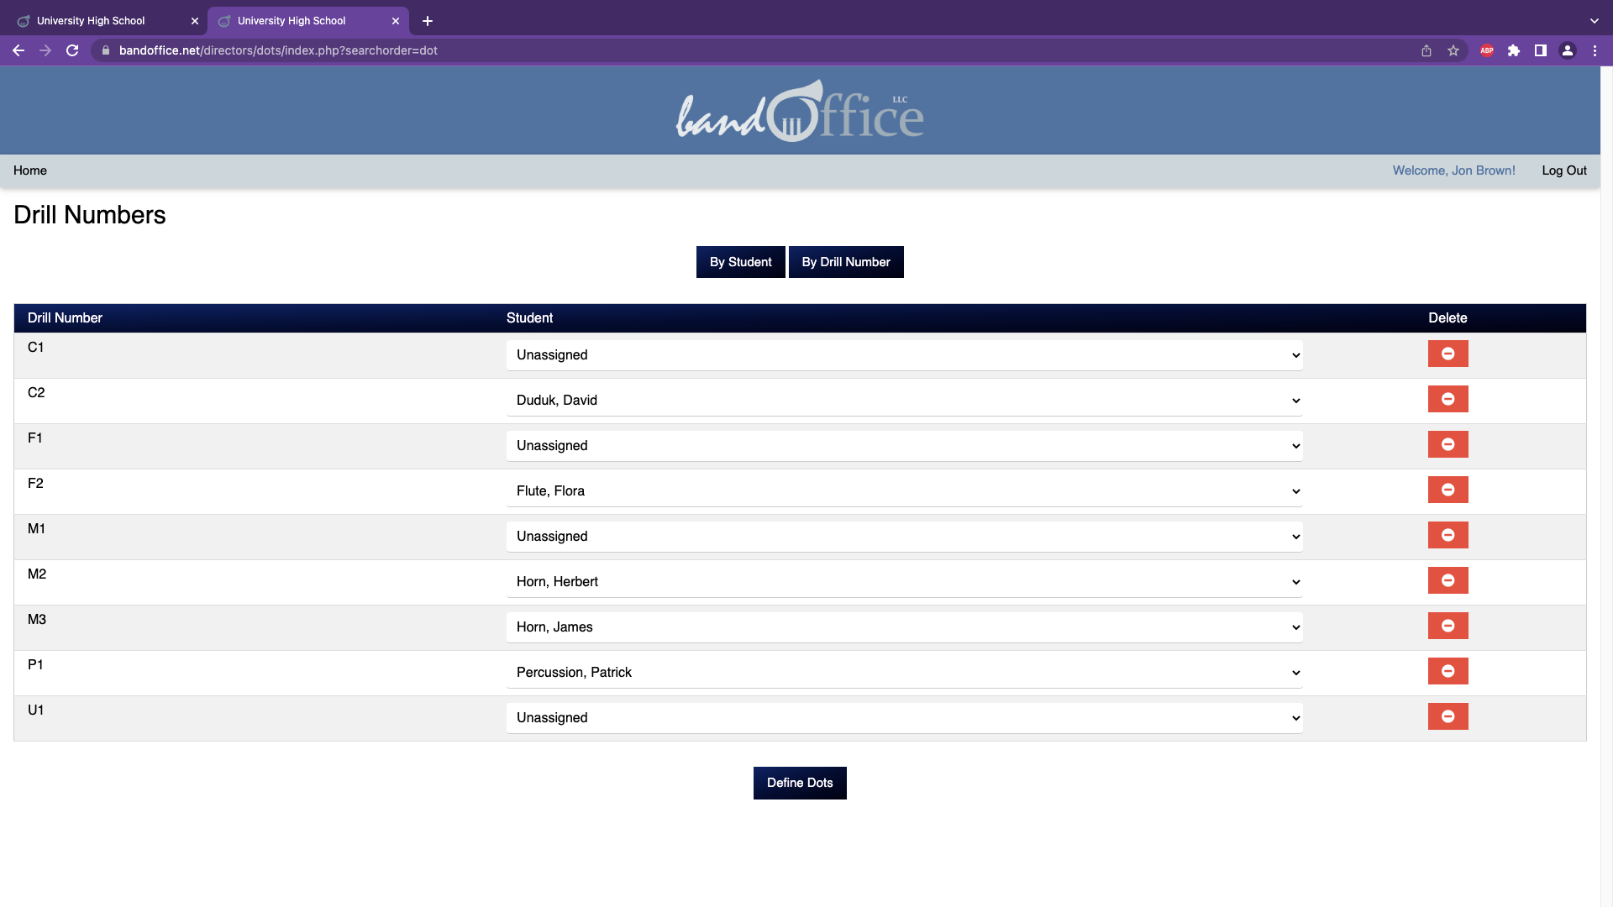Screen dimensions: 1613x907
Task: Change student for M2 Horn, Herbert
Action: (904, 582)
